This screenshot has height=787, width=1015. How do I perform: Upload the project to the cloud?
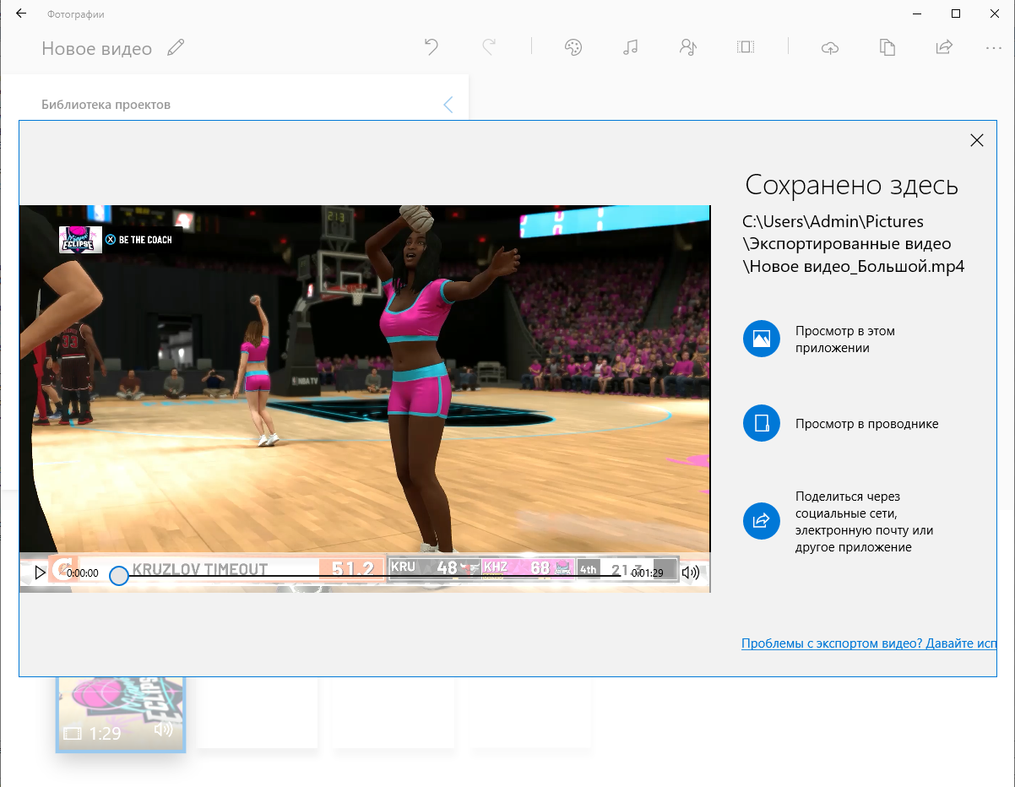click(830, 48)
